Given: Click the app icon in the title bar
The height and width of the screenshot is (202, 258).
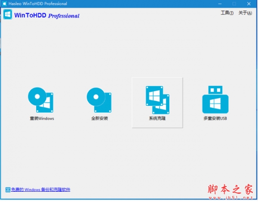Looking at the screenshot, I should 4,3.
